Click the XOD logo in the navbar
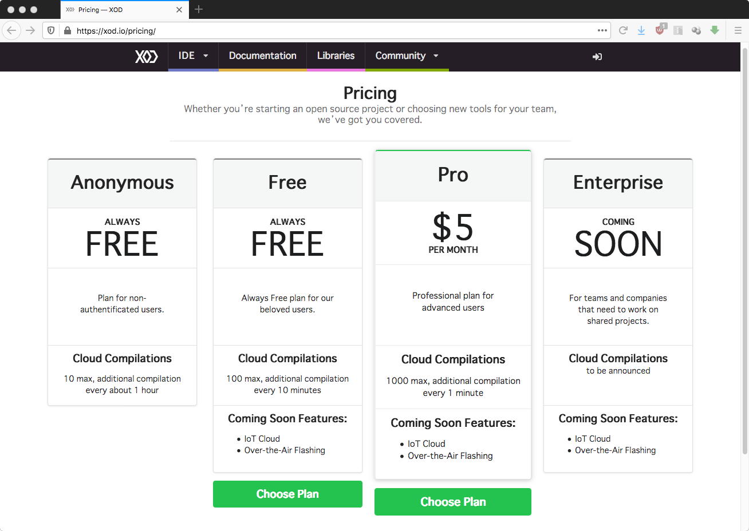 (x=146, y=56)
